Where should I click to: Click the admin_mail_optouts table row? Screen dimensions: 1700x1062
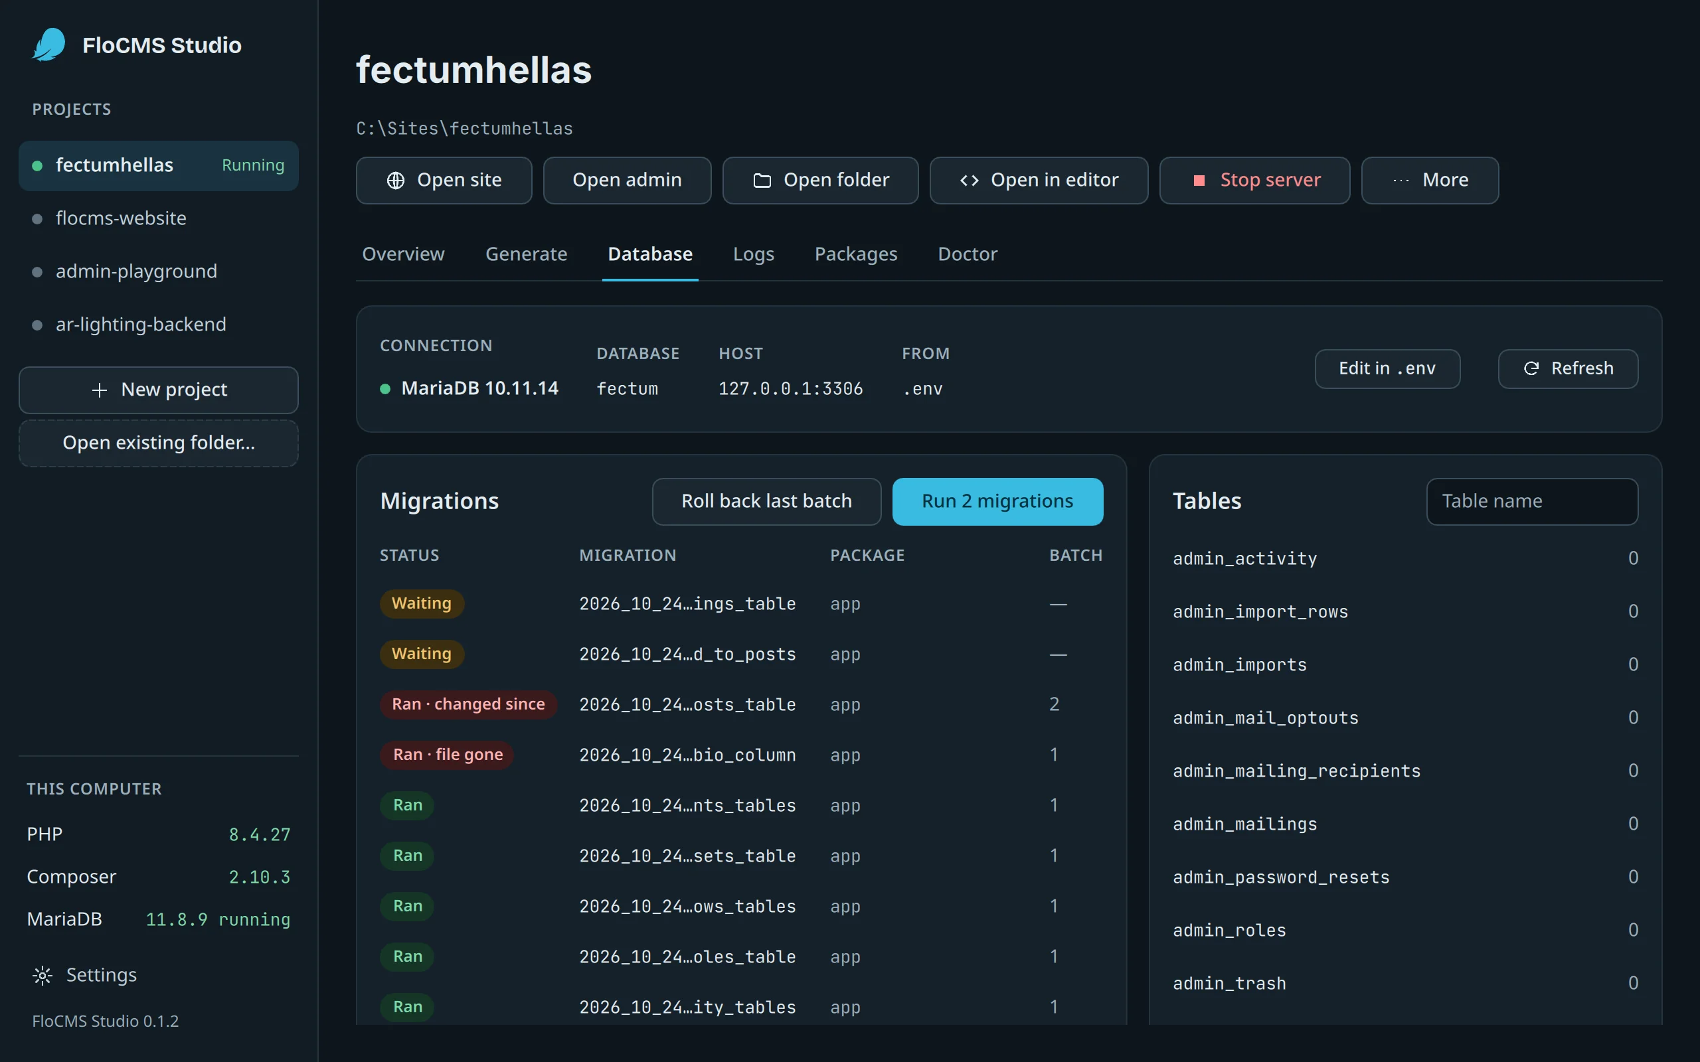click(x=1405, y=718)
